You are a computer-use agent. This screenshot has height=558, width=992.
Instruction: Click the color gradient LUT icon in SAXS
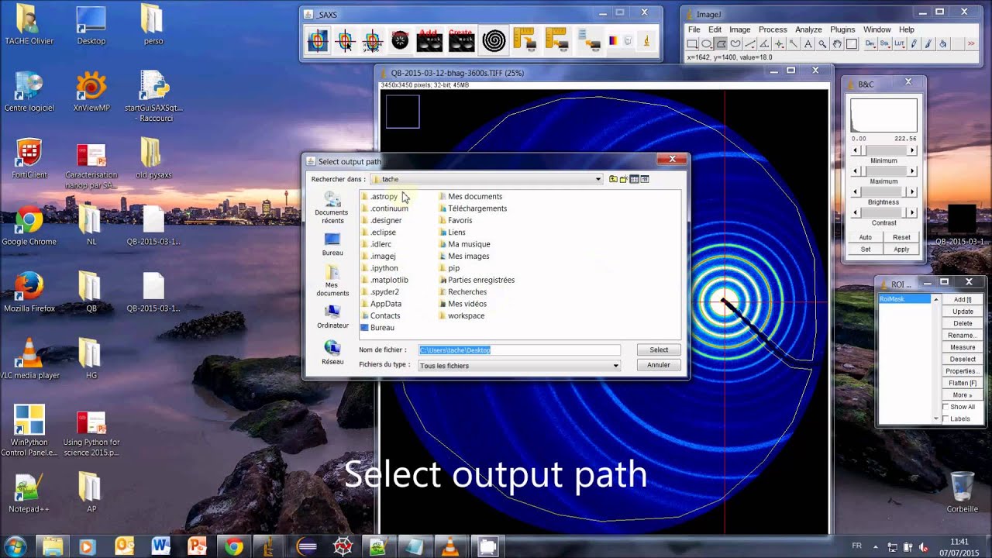tap(614, 40)
